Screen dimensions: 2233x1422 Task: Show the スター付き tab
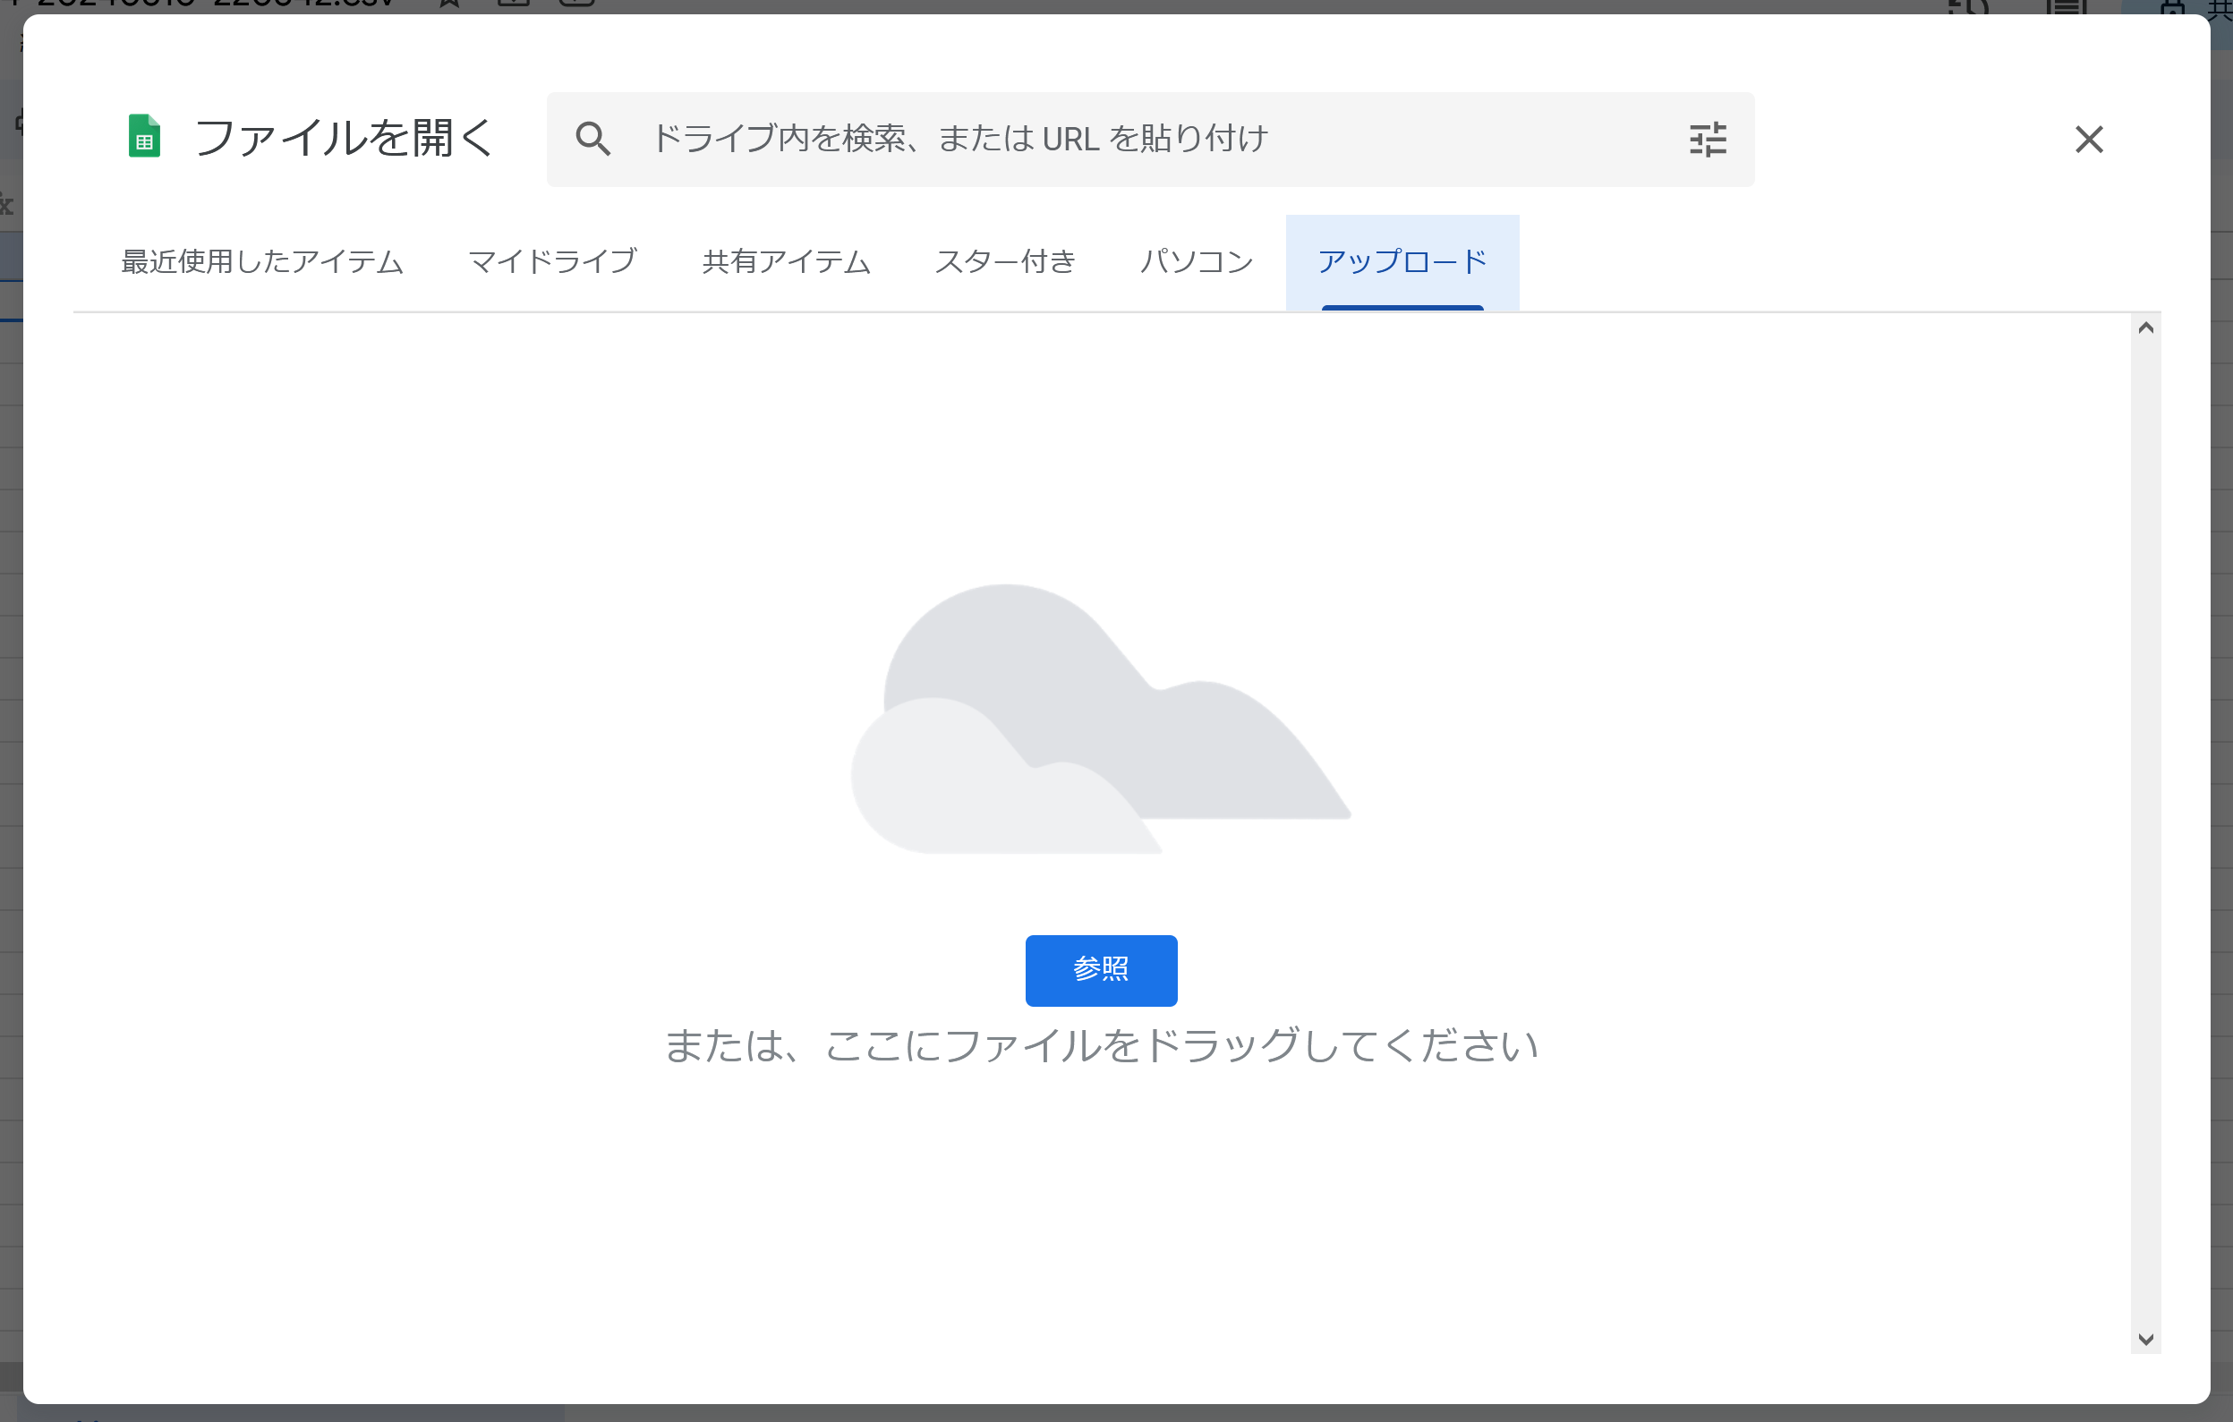1005,261
